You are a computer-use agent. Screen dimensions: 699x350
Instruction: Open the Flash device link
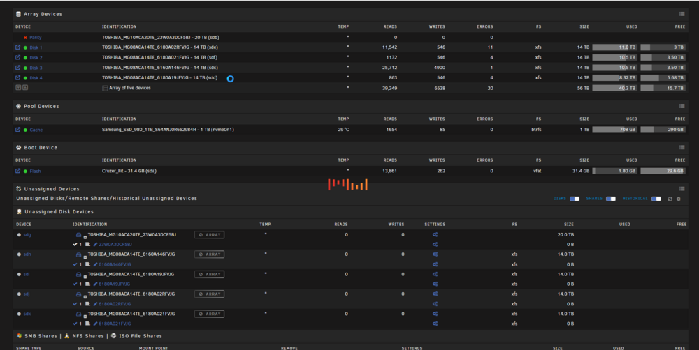35,172
